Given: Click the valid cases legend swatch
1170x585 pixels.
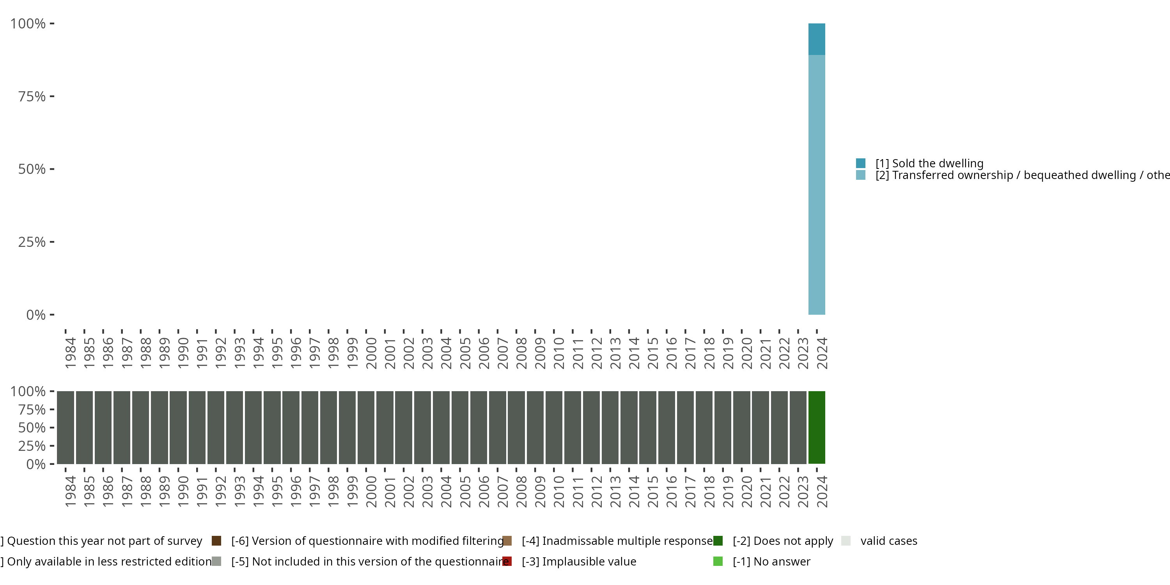Looking at the screenshot, I should [x=846, y=541].
